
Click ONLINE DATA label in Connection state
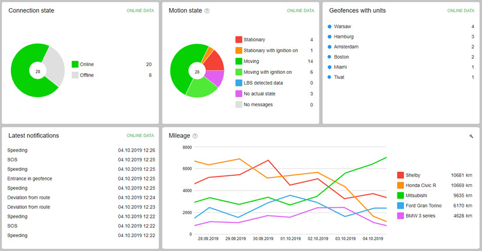click(x=140, y=11)
